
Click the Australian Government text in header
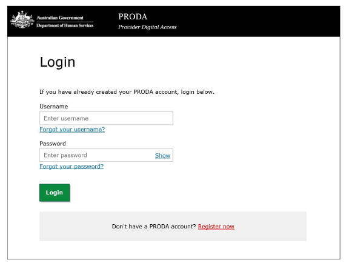(60, 18)
